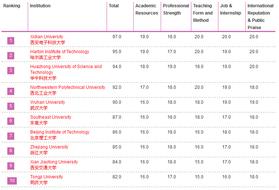Select Southeast University's total score 87.0
279x190 pixels.
pos(117,117)
